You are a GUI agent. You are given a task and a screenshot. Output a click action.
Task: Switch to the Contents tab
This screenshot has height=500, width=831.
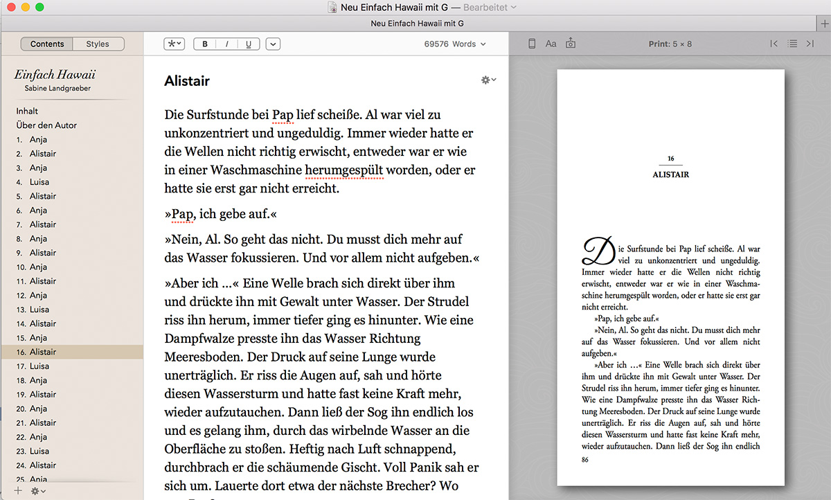coord(47,44)
